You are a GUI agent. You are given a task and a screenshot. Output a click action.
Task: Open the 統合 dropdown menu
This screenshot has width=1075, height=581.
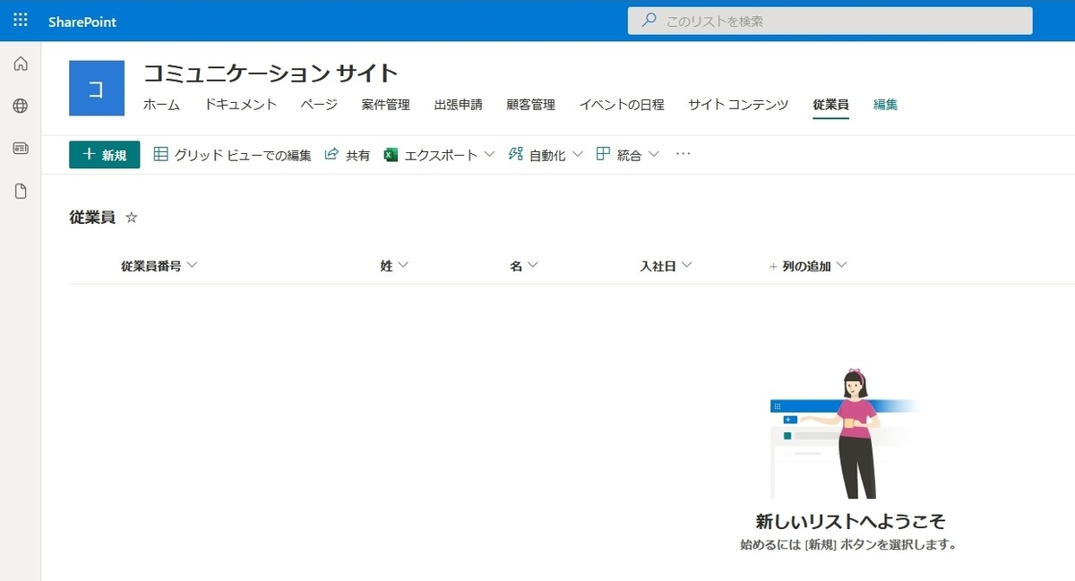tap(655, 153)
